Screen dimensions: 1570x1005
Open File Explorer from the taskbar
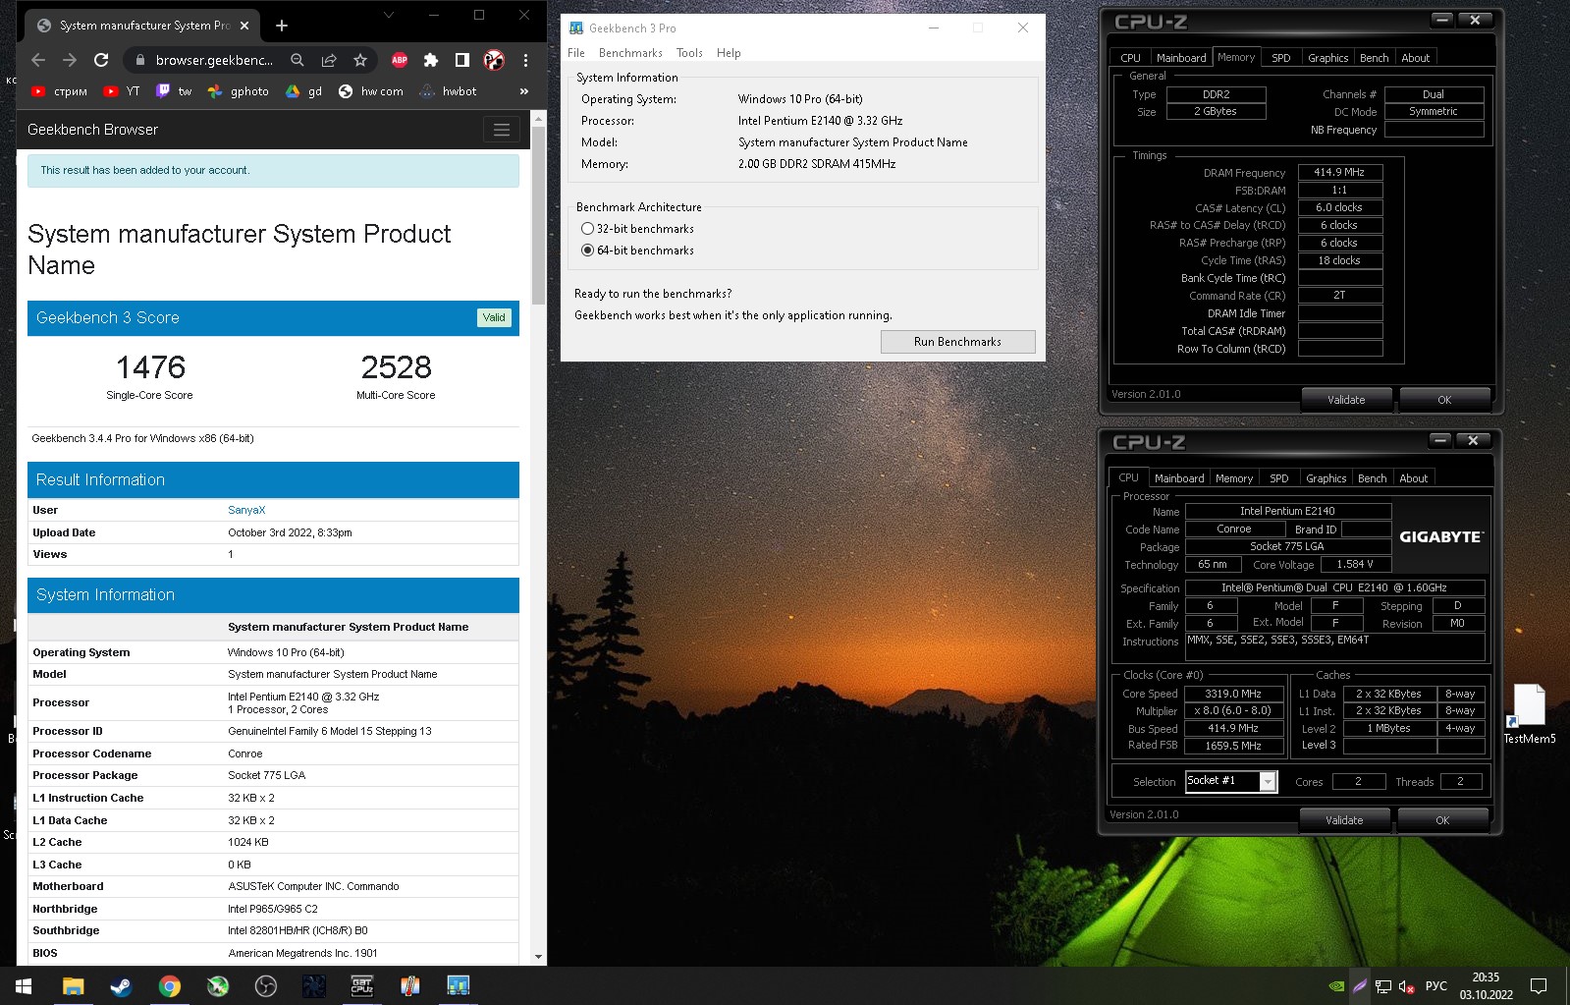click(x=73, y=985)
